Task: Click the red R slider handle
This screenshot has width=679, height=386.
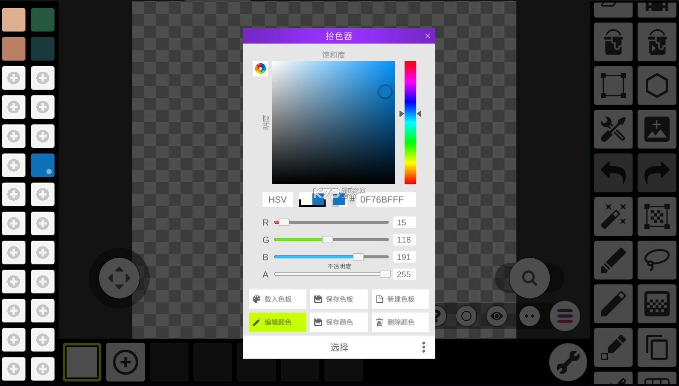Action: (x=284, y=222)
